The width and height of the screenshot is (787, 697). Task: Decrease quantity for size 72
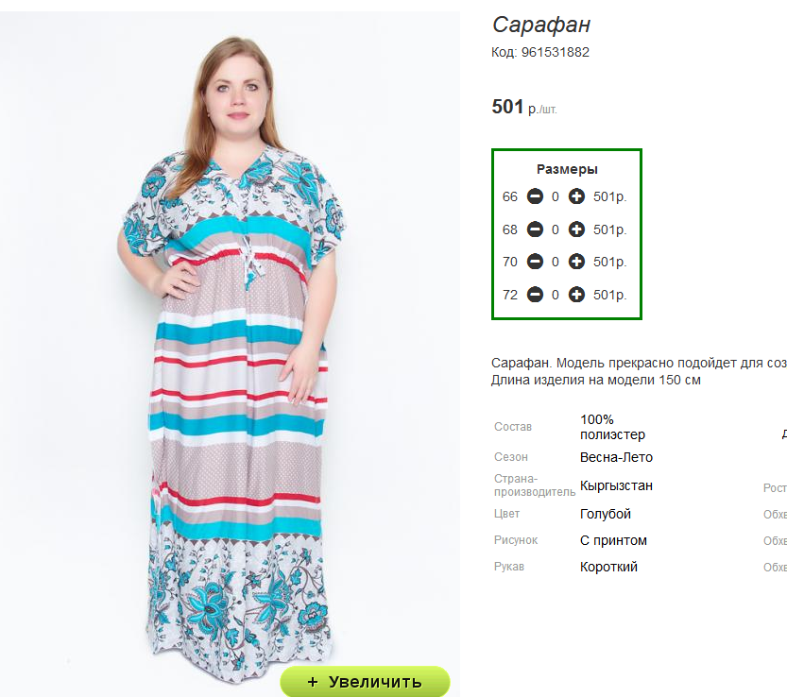(535, 295)
